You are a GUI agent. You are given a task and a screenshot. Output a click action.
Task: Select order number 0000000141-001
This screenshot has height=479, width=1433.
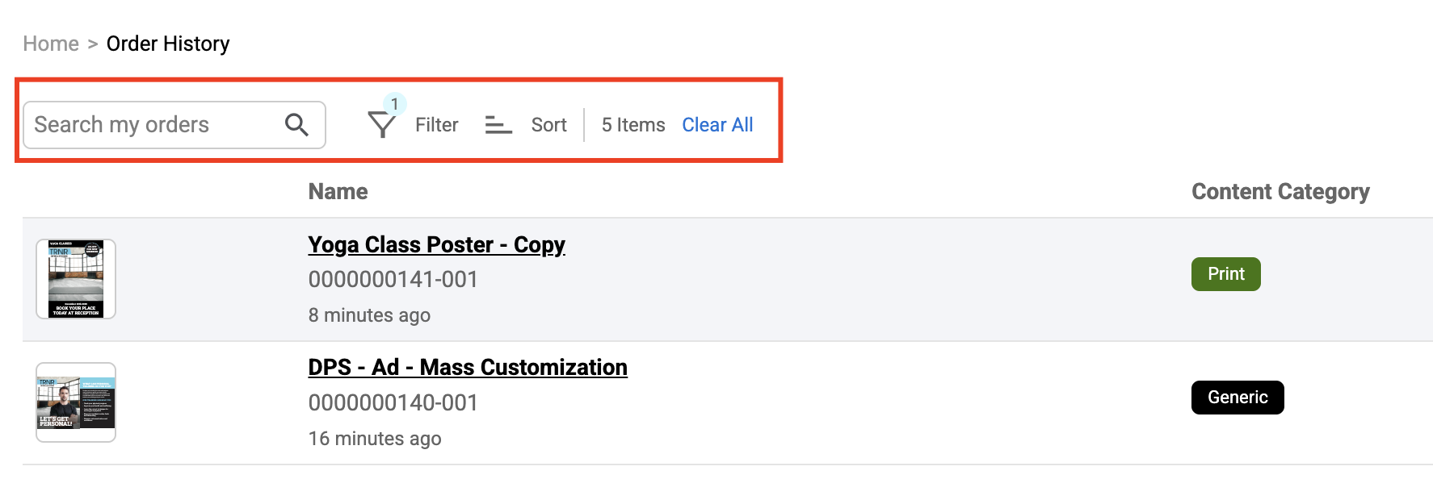pos(393,280)
